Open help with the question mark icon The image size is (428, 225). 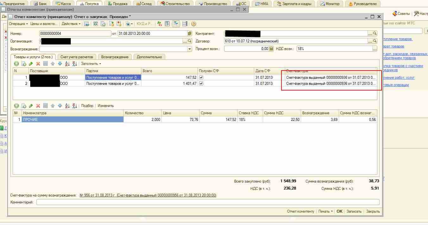[194, 24]
